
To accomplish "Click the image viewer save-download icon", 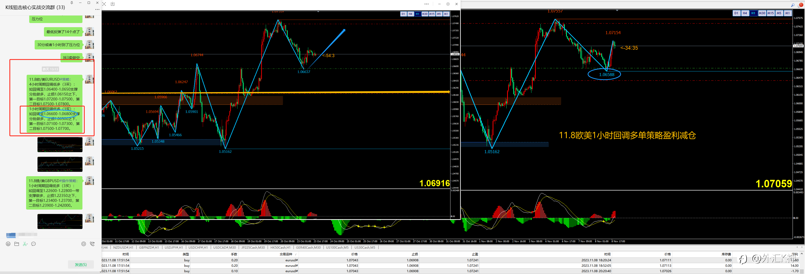I will pyautogui.click(x=113, y=4).
